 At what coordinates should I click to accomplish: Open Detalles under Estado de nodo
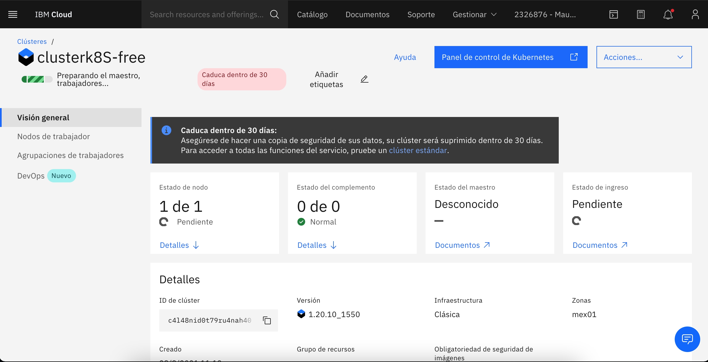tap(179, 245)
